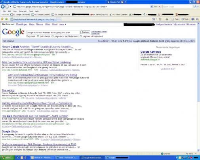This screenshot has width=200, height=160.
Task: Select "pagina's uit Nederland" radio button
Action: coord(81,36)
